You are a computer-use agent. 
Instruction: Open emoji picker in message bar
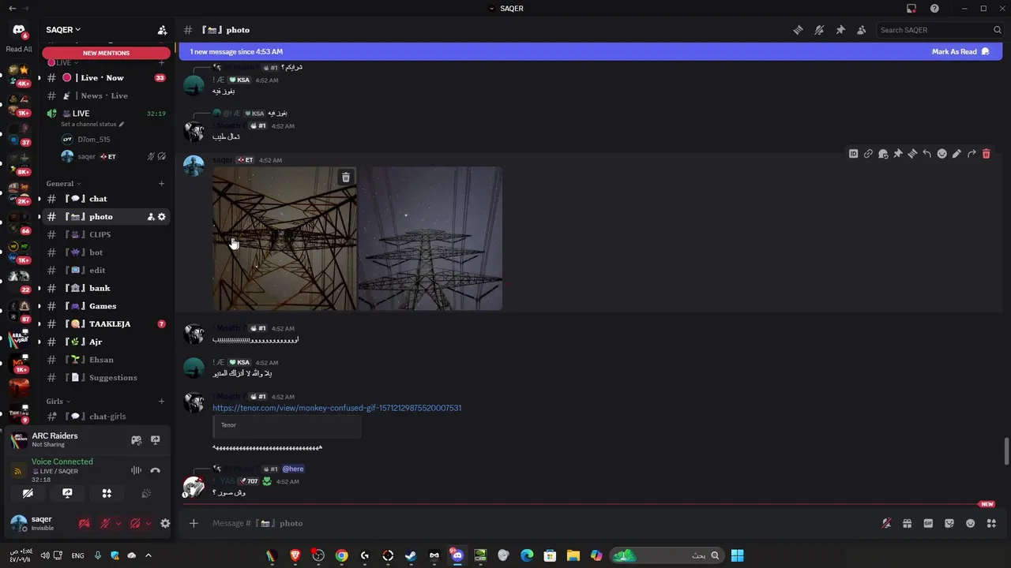click(970, 523)
